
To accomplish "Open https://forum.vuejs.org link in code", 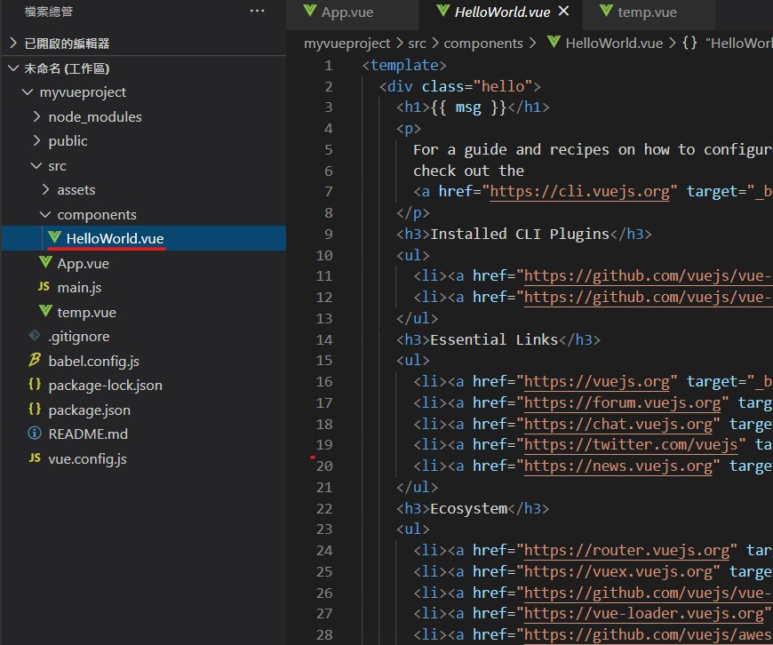I will click(x=622, y=402).
